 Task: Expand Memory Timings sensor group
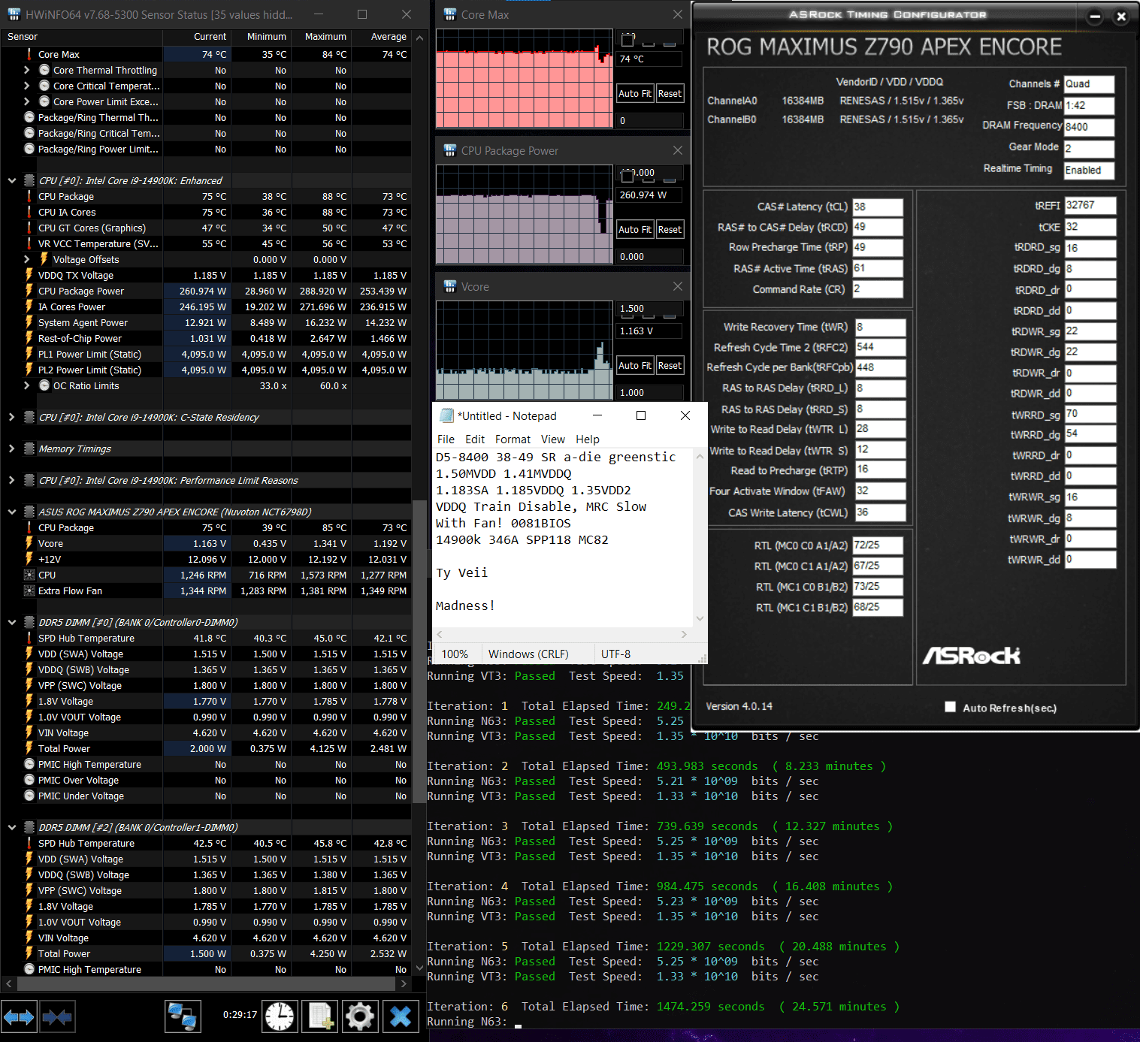click(11, 449)
